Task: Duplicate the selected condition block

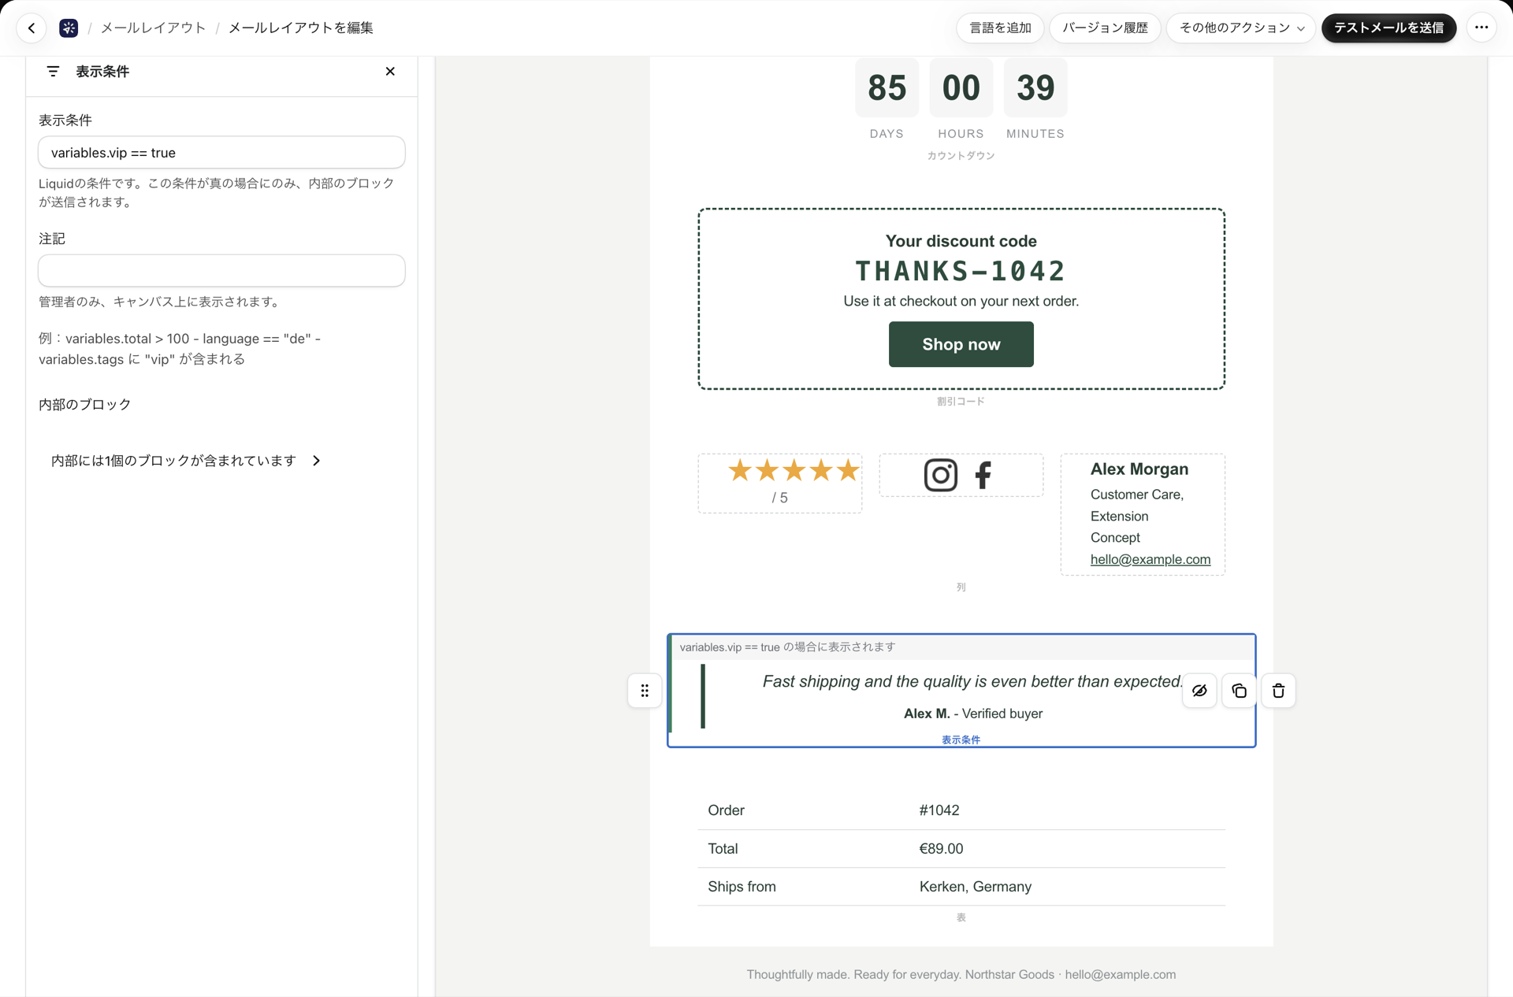Action: pos(1239,691)
